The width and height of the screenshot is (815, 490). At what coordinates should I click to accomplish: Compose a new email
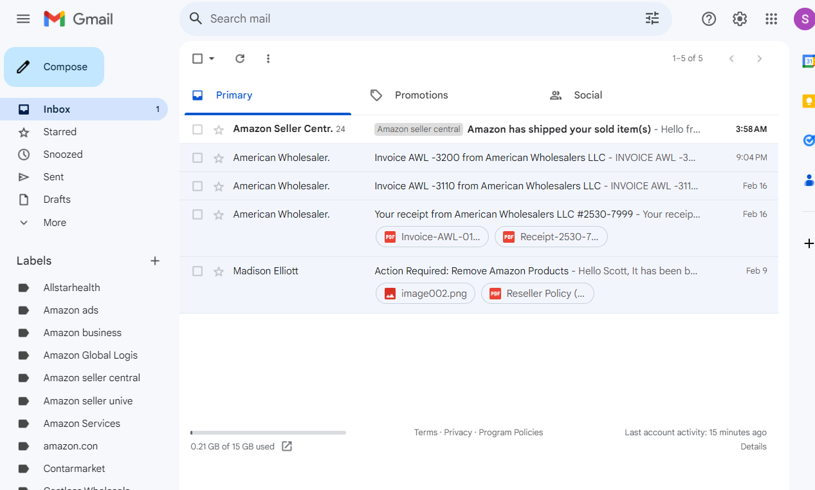point(54,67)
